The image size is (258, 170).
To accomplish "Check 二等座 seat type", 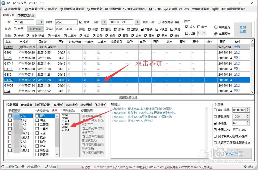I will point(37,124).
